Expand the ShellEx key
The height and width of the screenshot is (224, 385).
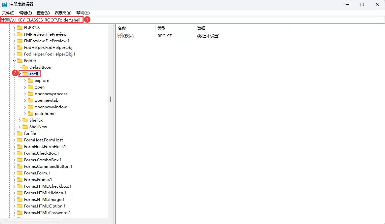[20, 120]
